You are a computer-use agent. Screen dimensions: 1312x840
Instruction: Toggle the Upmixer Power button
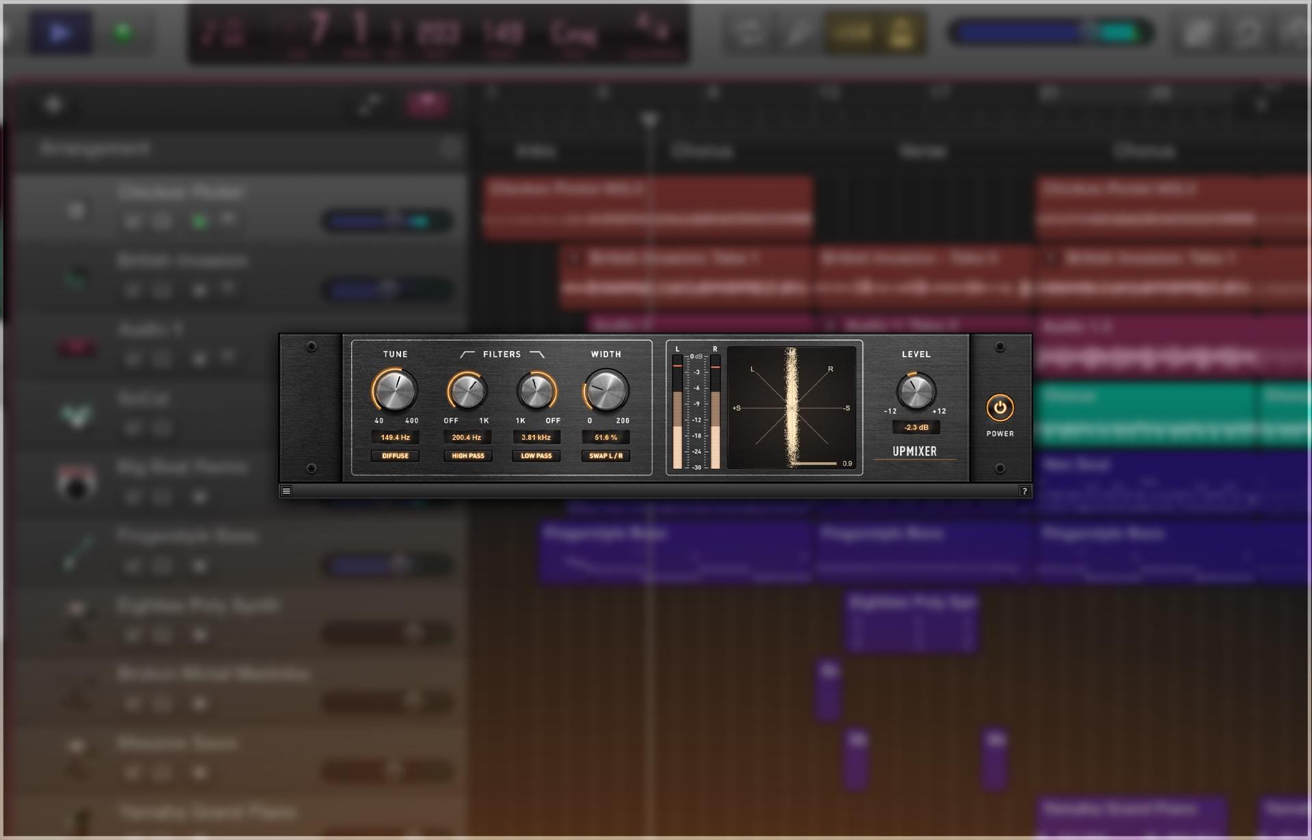[x=1000, y=408]
